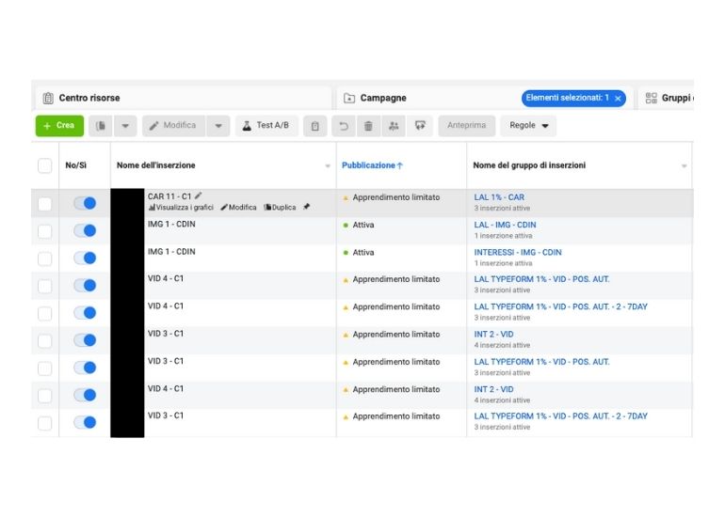Open Nome dell'inserzione column dropdown arrow

[328, 165]
